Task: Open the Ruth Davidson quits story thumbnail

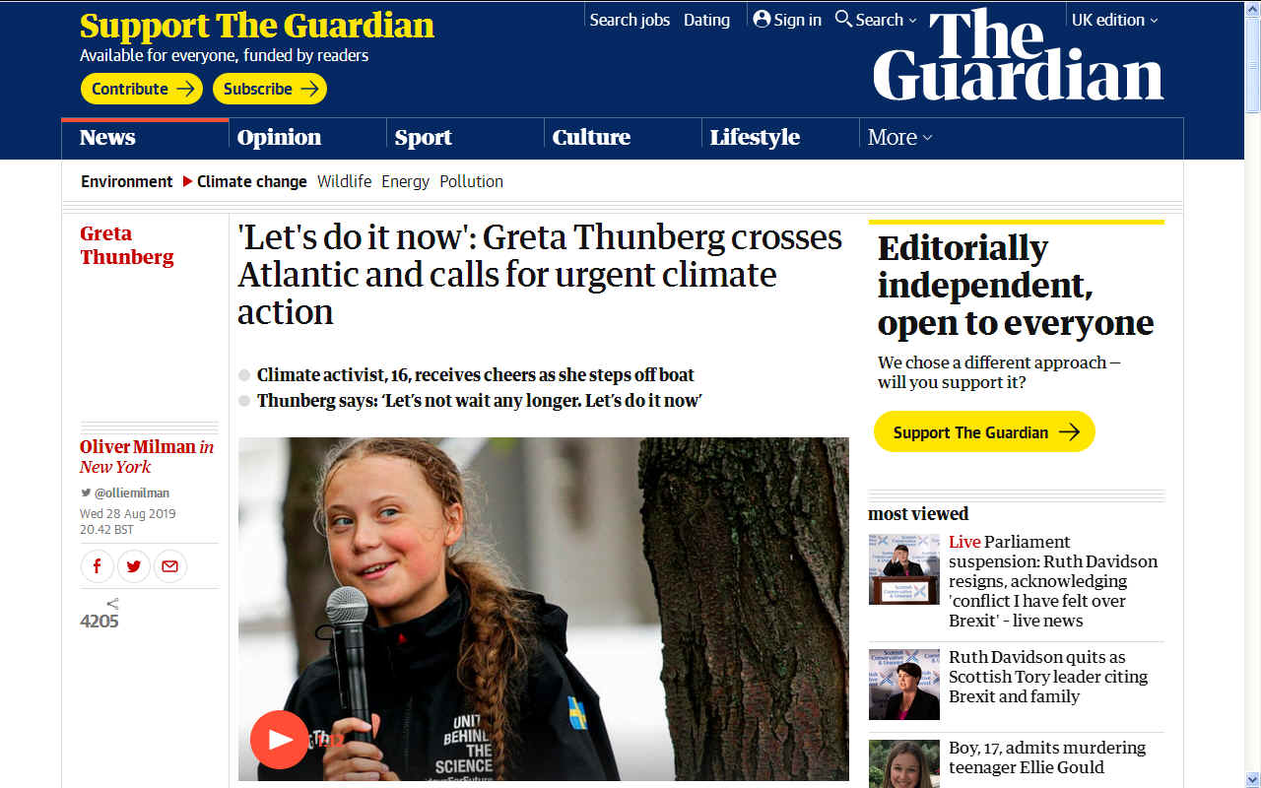Action: click(903, 684)
